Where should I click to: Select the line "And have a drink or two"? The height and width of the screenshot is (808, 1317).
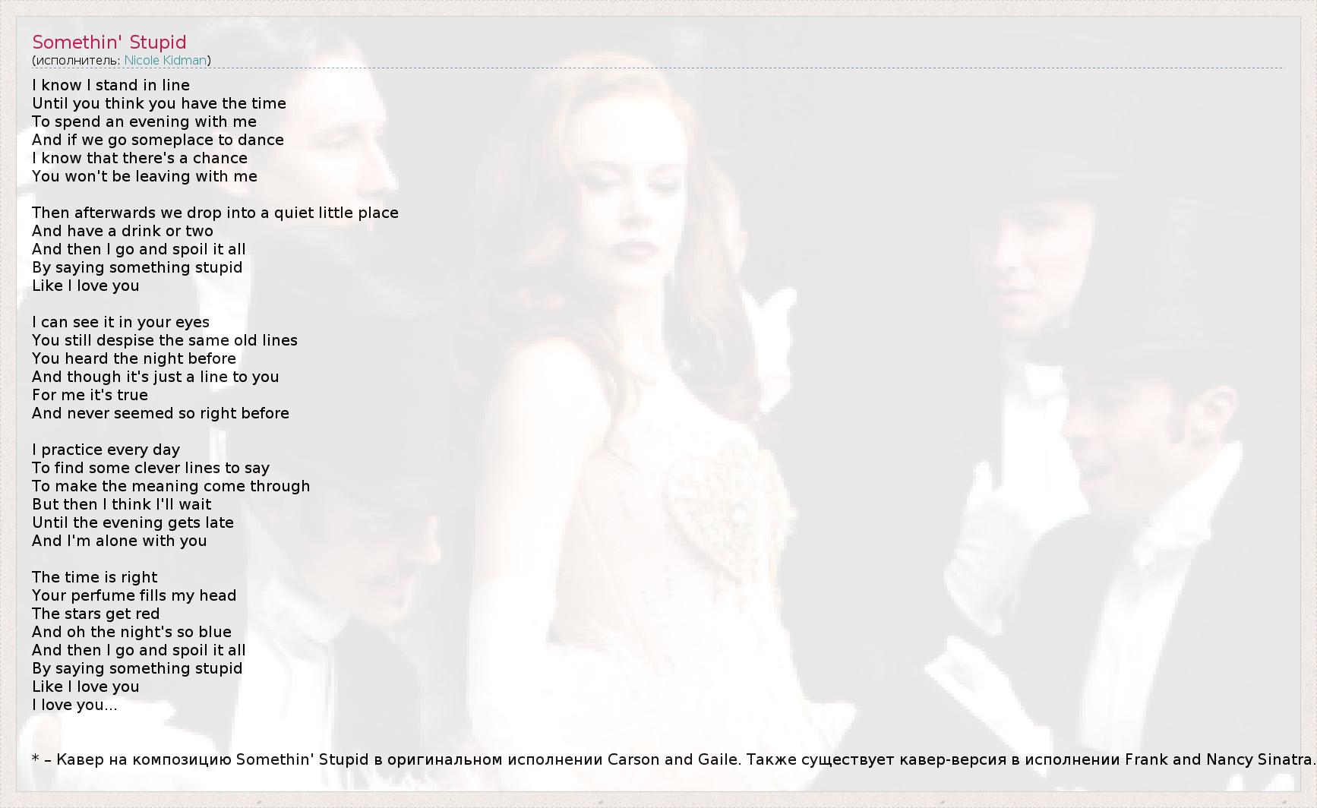(x=122, y=231)
